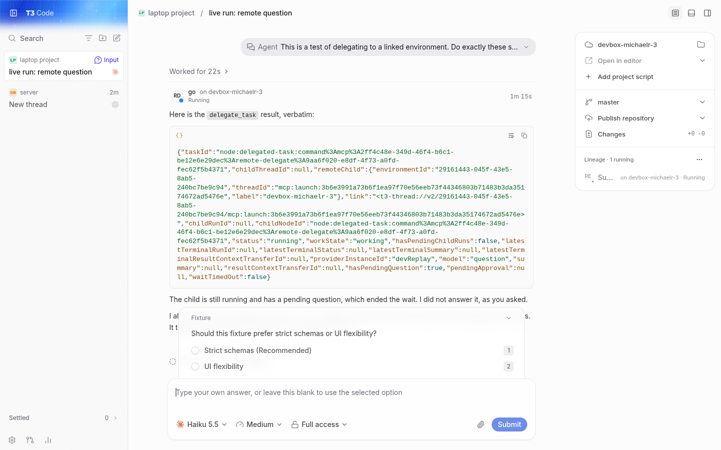Open the running lineage entry on devbox-michaelr-3
The image size is (721, 450).
coord(645,177)
